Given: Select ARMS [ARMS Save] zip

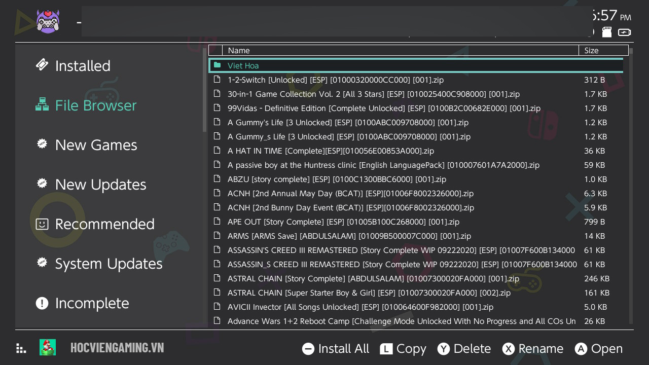Looking at the screenshot, I should [x=416, y=236].
